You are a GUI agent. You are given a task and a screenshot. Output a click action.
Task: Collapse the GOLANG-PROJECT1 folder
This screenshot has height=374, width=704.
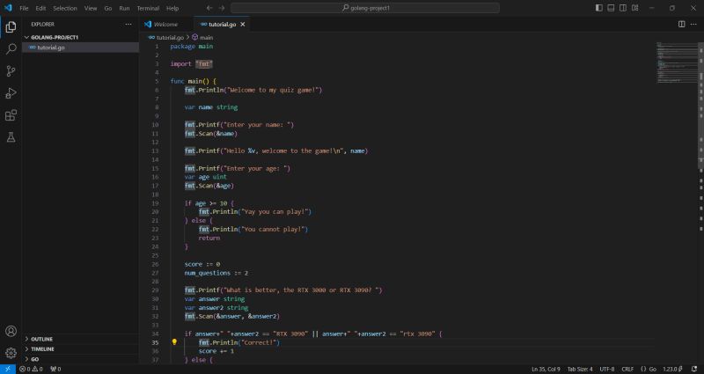click(55, 37)
